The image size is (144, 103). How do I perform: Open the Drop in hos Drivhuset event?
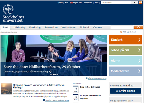pos(90,87)
